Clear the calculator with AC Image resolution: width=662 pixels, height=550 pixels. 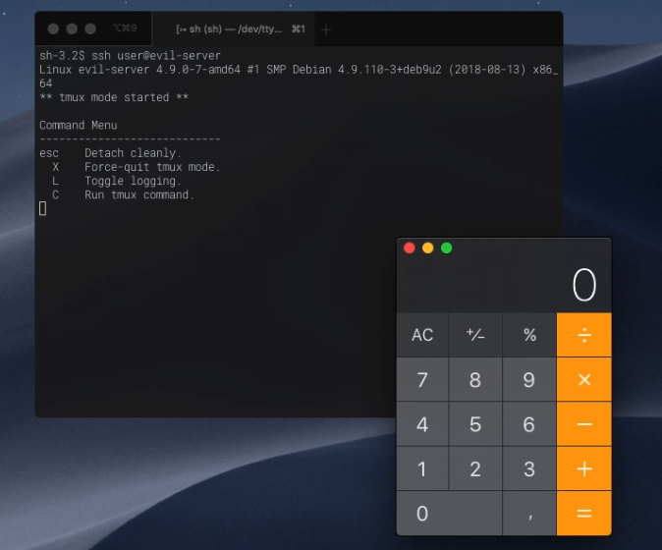[422, 335]
